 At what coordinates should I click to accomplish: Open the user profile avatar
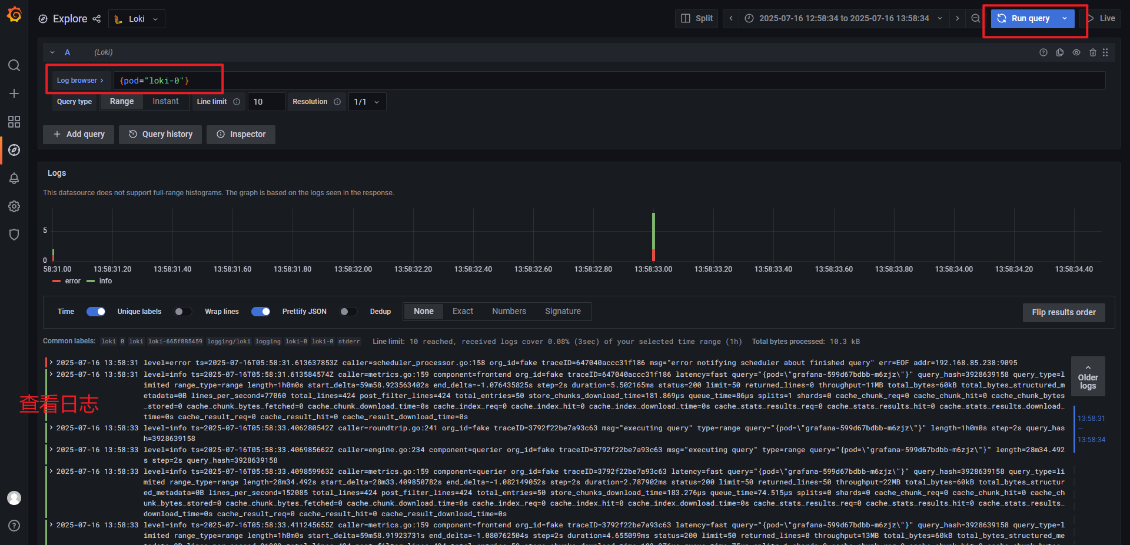[x=14, y=498]
